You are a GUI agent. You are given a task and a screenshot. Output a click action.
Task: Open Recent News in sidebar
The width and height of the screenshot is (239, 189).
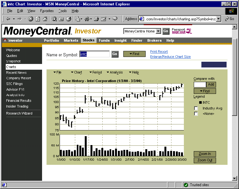[16, 73]
